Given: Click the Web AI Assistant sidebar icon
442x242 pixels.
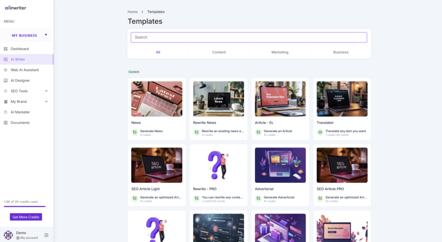Looking at the screenshot, I should [x=6, y=70].
